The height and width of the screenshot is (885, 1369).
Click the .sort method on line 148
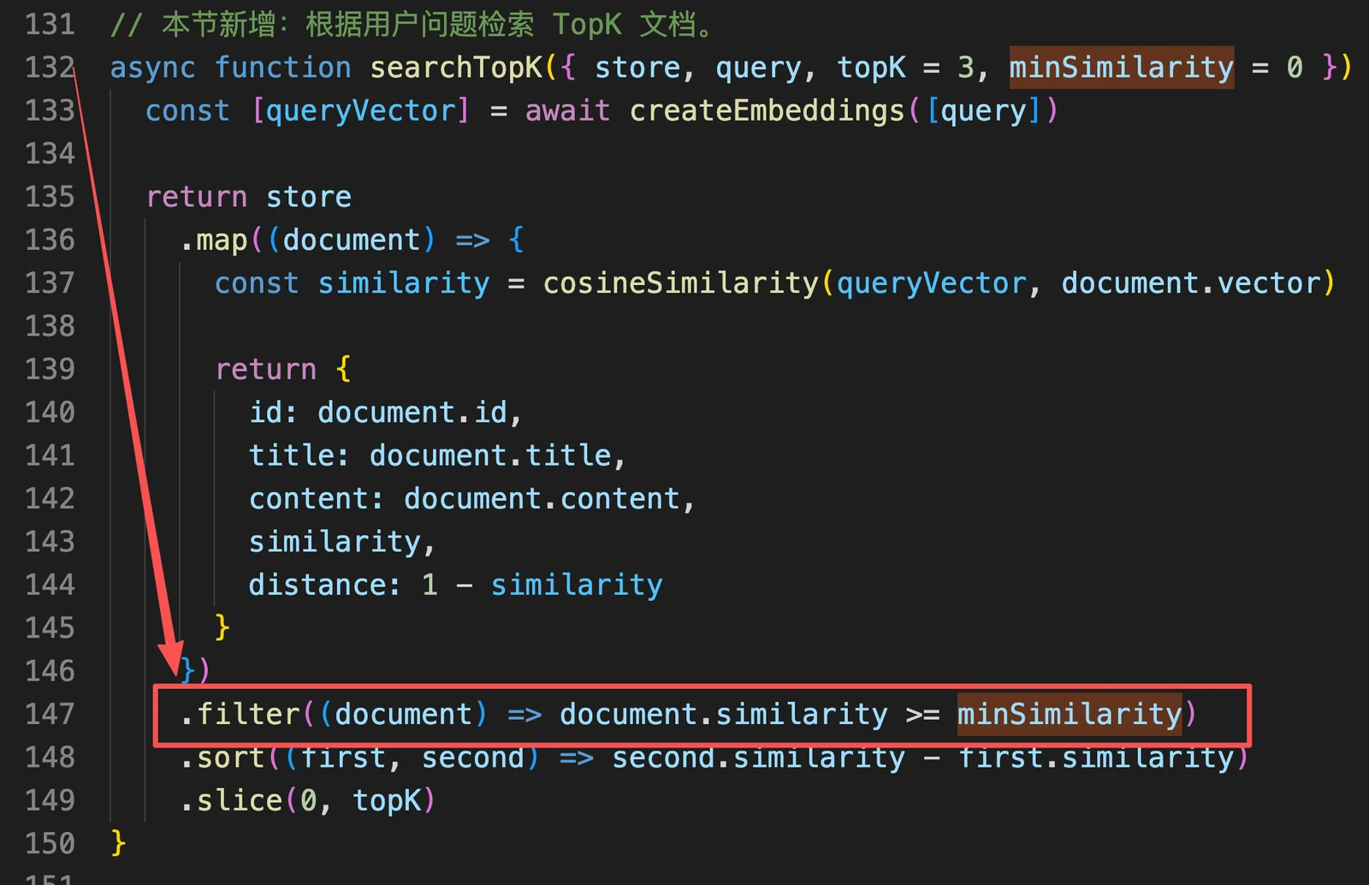[223, 757]
